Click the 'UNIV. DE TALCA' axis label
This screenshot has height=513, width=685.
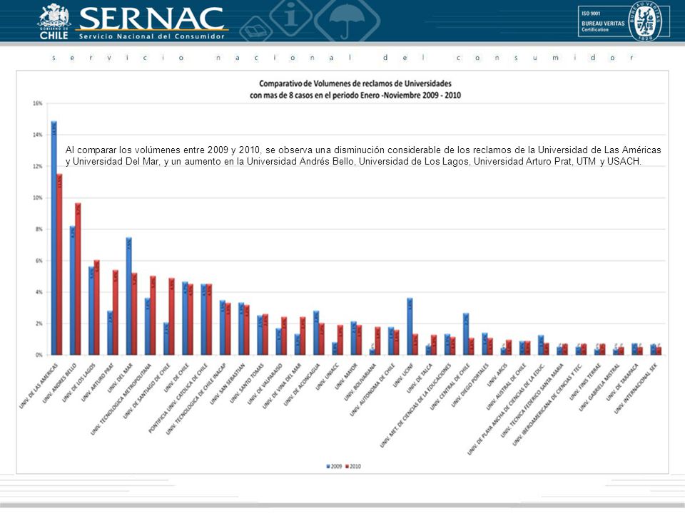pyautogui.click(x=420, y=378)
